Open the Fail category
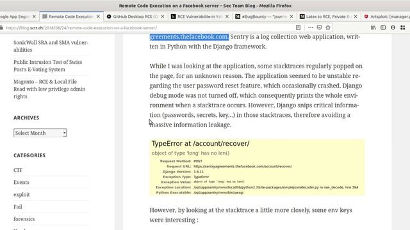 [18, 207]
